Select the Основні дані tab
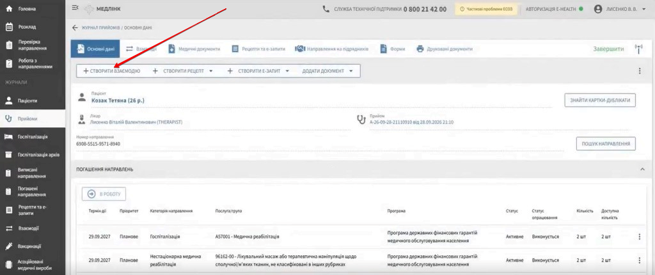 pyautogui.click(x=95, y=49)
